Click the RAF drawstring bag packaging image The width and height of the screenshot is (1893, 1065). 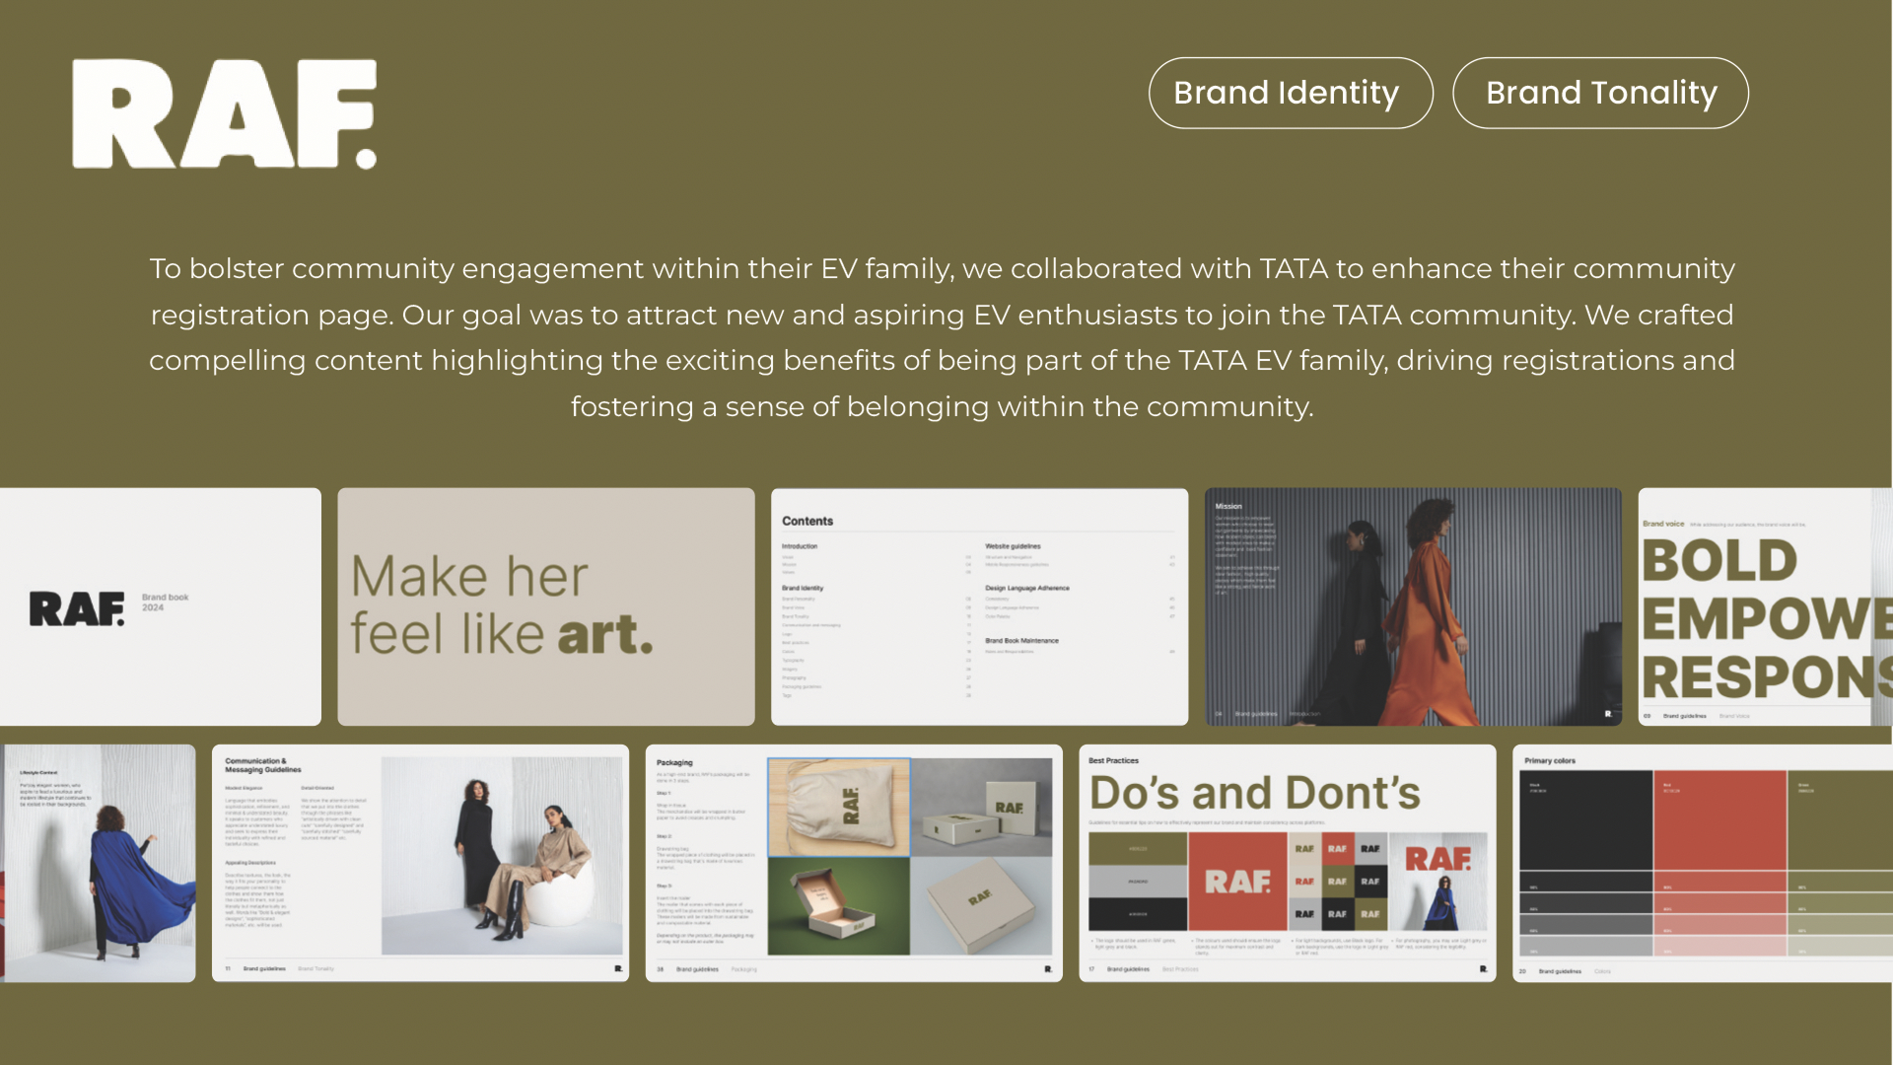[x=838, y=807]
